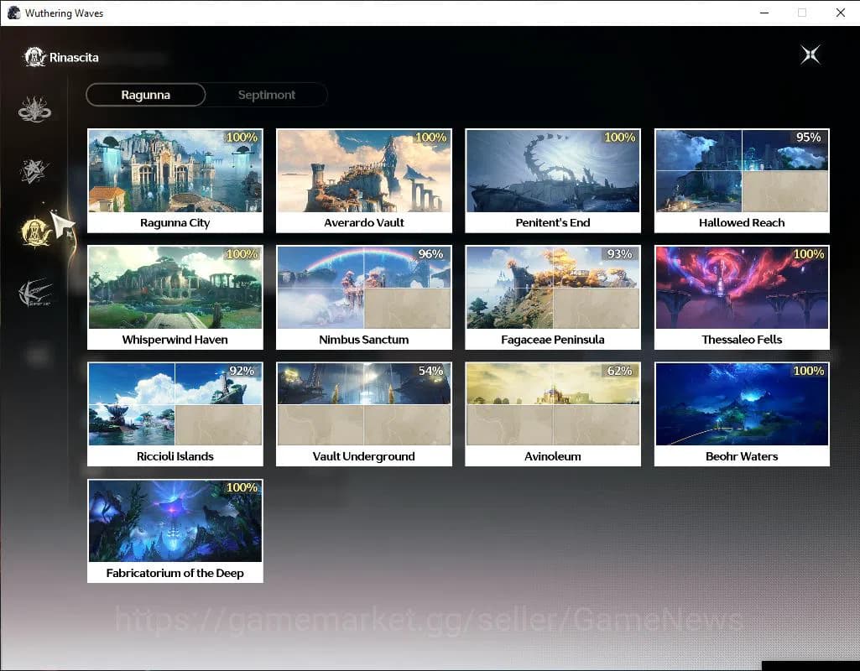Open the Hallowed Reach card
This screenshot has height=671, width=860.
click(x=742, y=181)
